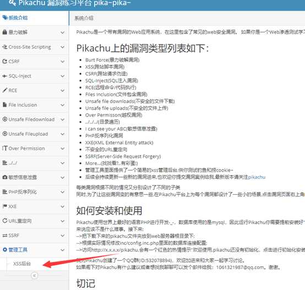The height and width of the screenshot is (290, 305).
Task: Click the CSRF share icon
Action: tap(4, 61)
